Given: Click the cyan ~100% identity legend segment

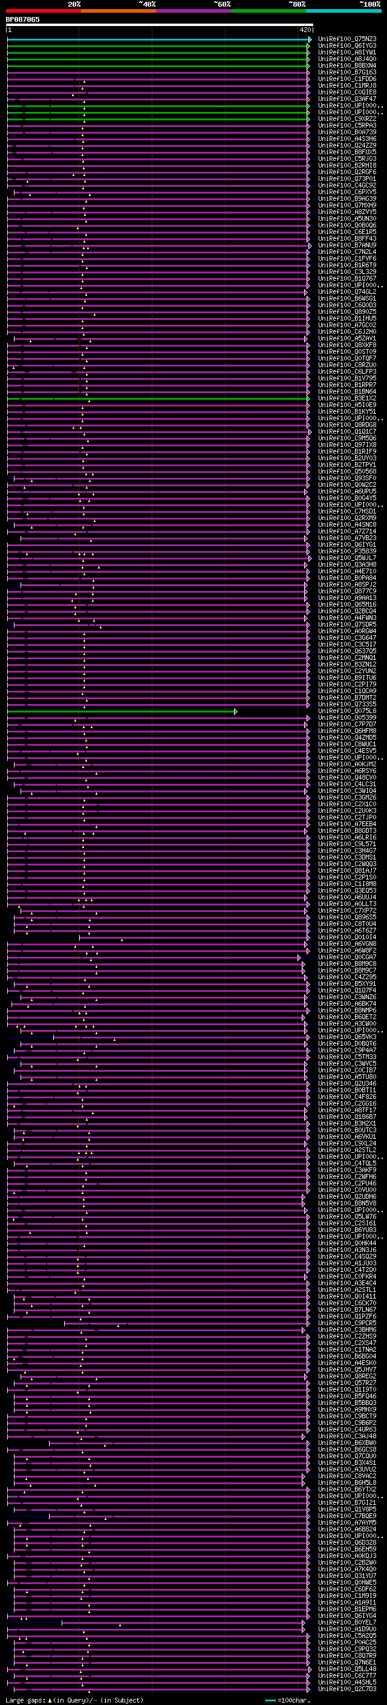Looking at the screenshot, I should (x=343, y=11).
